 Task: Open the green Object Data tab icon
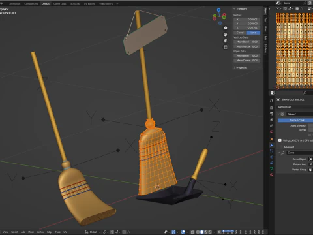[271, 168]
